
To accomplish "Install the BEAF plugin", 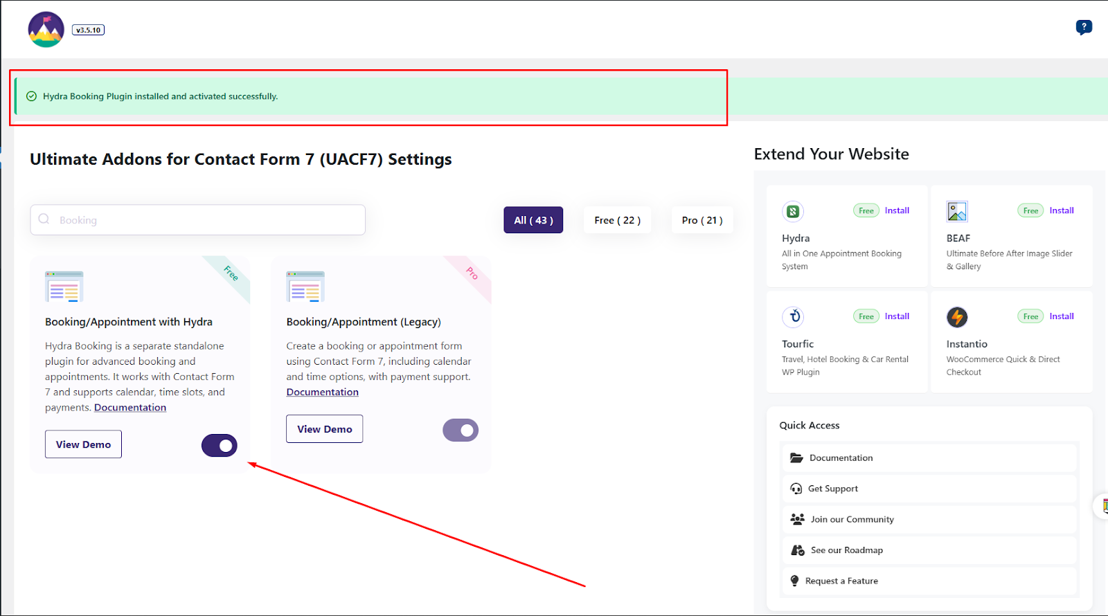I will pos(1062,210).
